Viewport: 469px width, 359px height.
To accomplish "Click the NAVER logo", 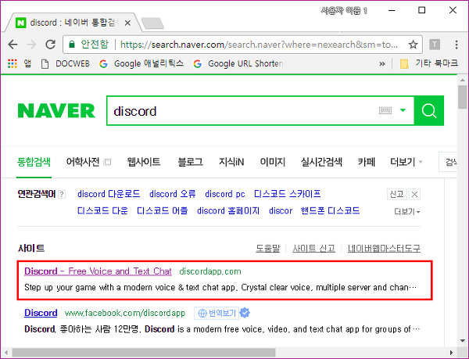I will 56,111.
